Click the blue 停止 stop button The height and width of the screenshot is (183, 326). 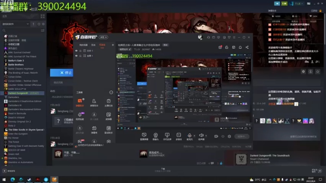[62, 73]
